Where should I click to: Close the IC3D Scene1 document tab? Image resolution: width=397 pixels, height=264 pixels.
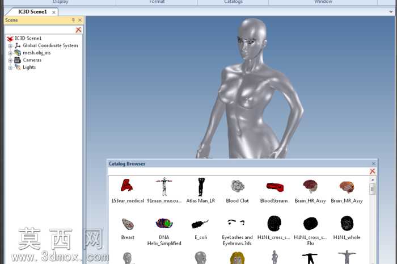54,12
